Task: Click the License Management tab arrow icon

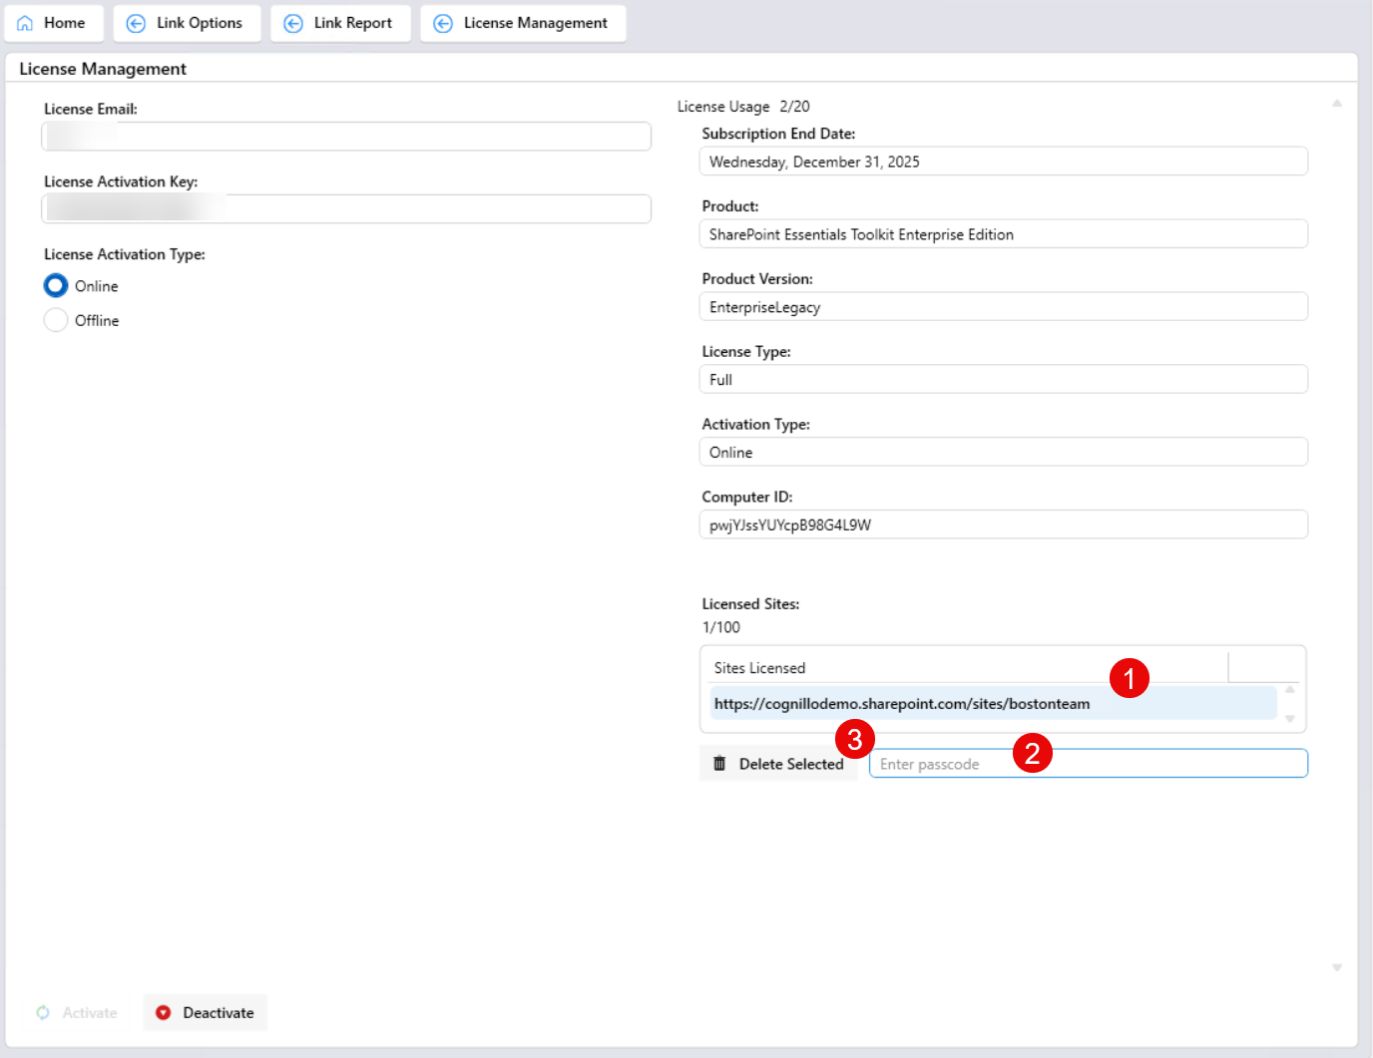Action: coord(443,23)
